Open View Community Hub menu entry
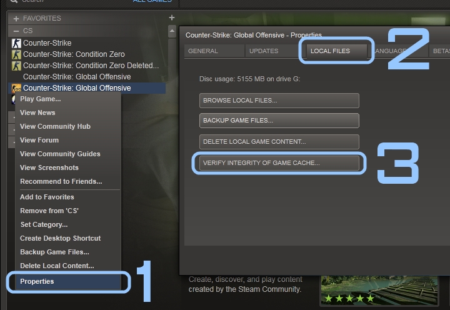Screen dimensions: 450x310 (68, 126)
